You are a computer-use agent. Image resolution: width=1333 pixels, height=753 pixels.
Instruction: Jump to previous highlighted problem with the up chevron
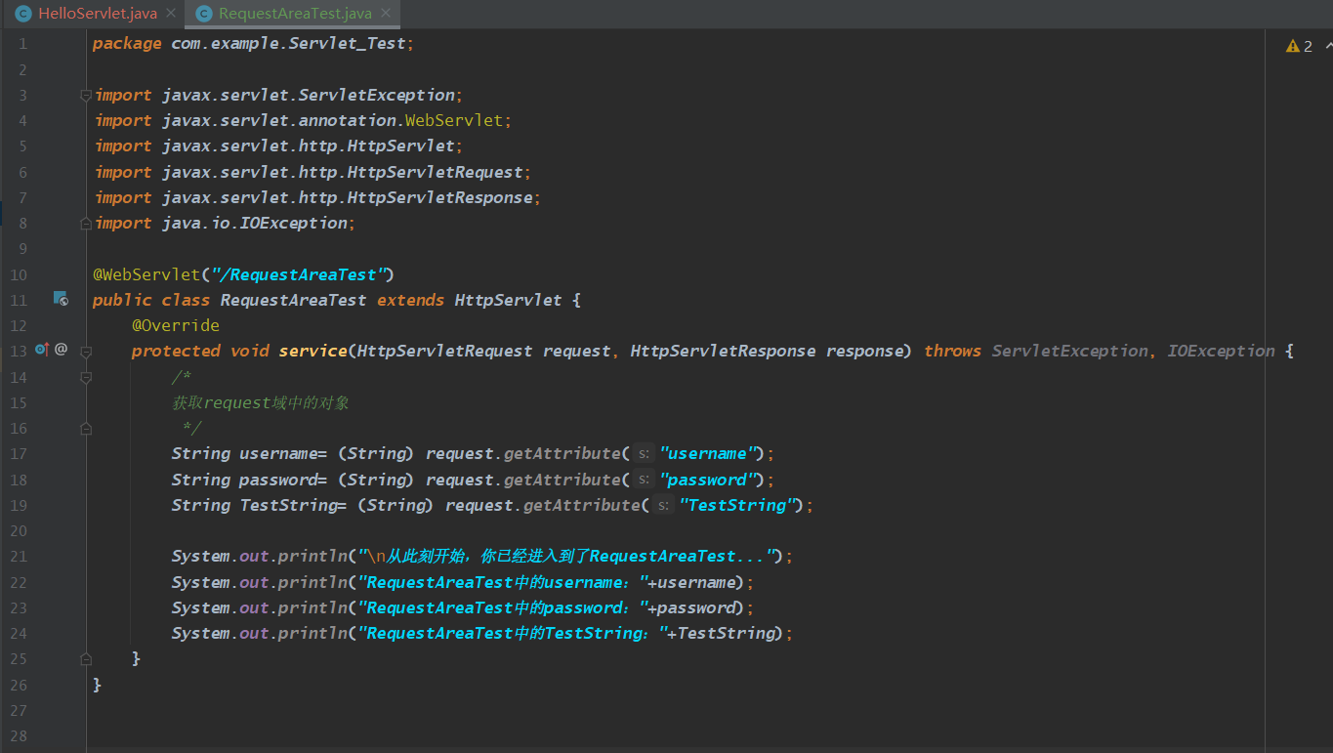(x=1328, y=46)
